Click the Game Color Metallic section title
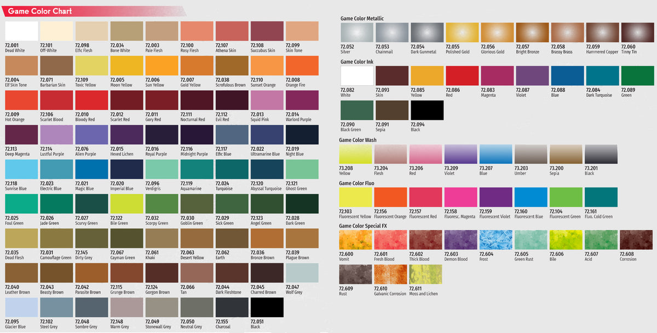This screenshot has width=657, height=333. [x=362, y=18]
